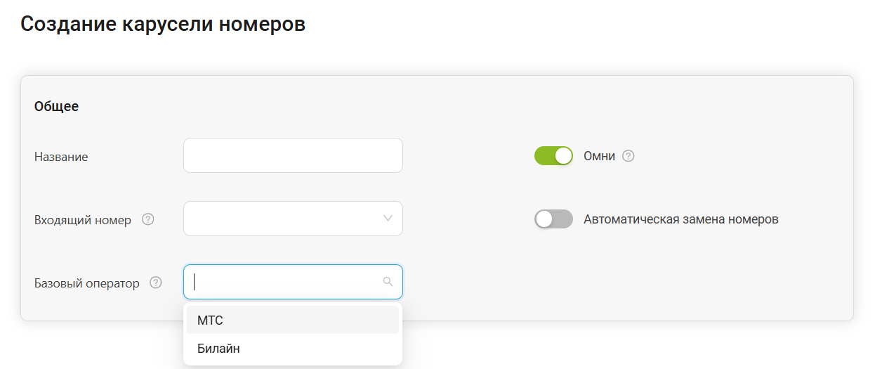Click the Базовый оператор label text
Image resolution: width=882 pixels, height=369 pixels.
(x=87, y=283)
